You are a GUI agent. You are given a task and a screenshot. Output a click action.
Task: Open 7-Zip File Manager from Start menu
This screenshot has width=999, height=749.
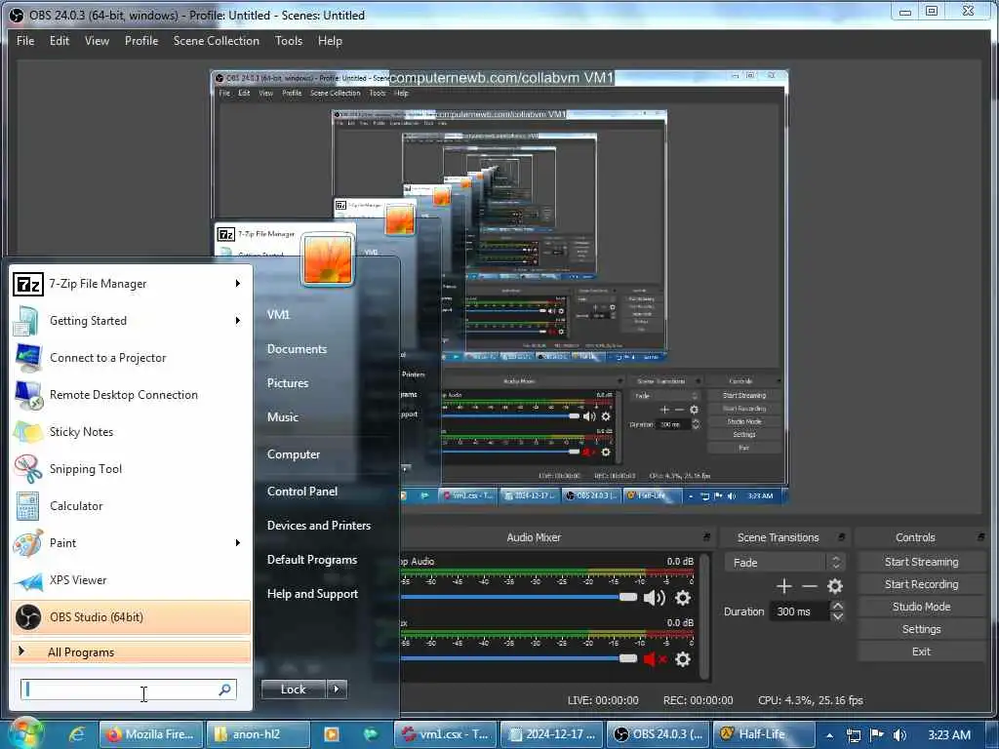[131, 284]
